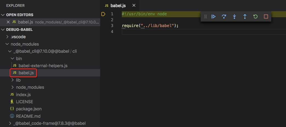Click the JS icon beside babel-external-helpers.js
Screen dimensions: 286x127
click(15, 66)
